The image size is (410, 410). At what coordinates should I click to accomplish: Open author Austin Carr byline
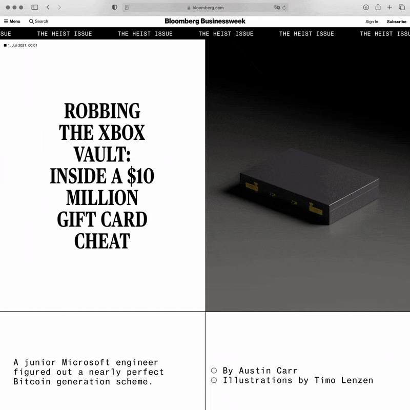click(260, 371)
